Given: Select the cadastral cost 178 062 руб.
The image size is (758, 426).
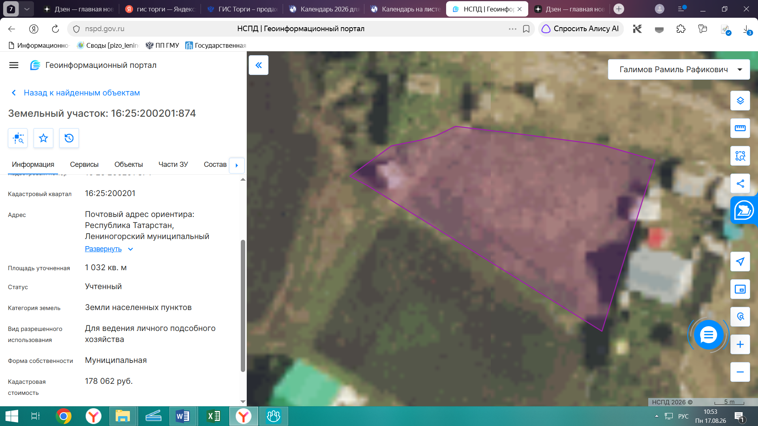Looking at the screenshot, I should coord(109,381).
